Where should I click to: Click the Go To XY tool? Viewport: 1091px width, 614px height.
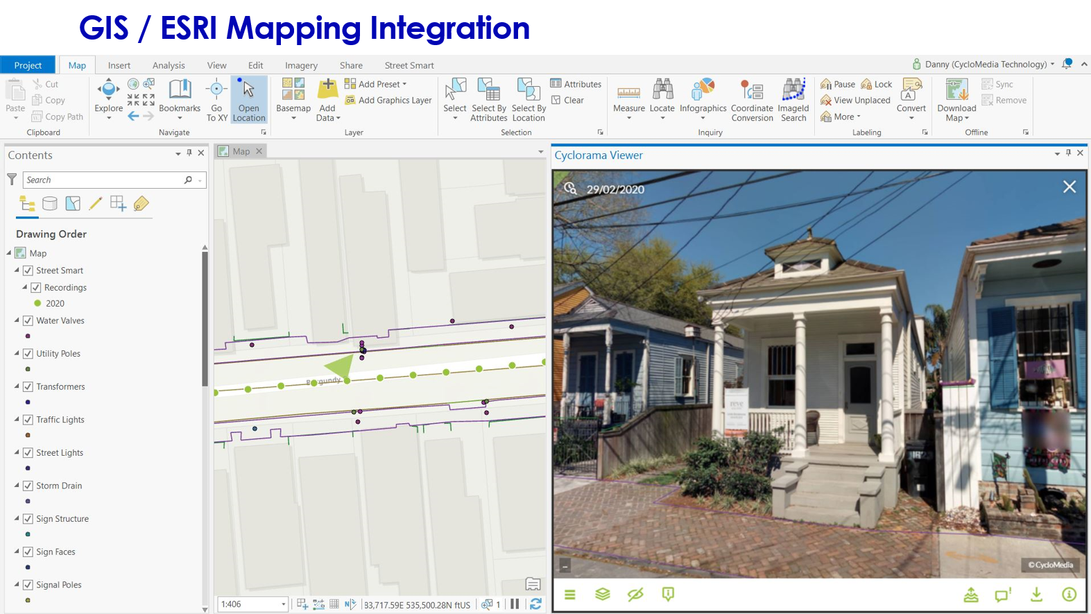[216, 100]
